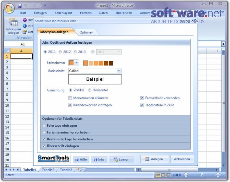Select year 2011 radio button

[45, 52]
